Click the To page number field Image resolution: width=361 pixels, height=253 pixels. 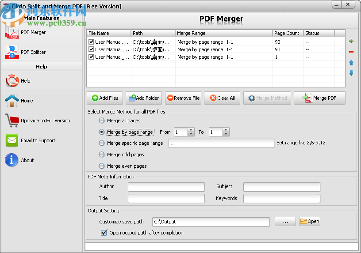click(216, 132)
